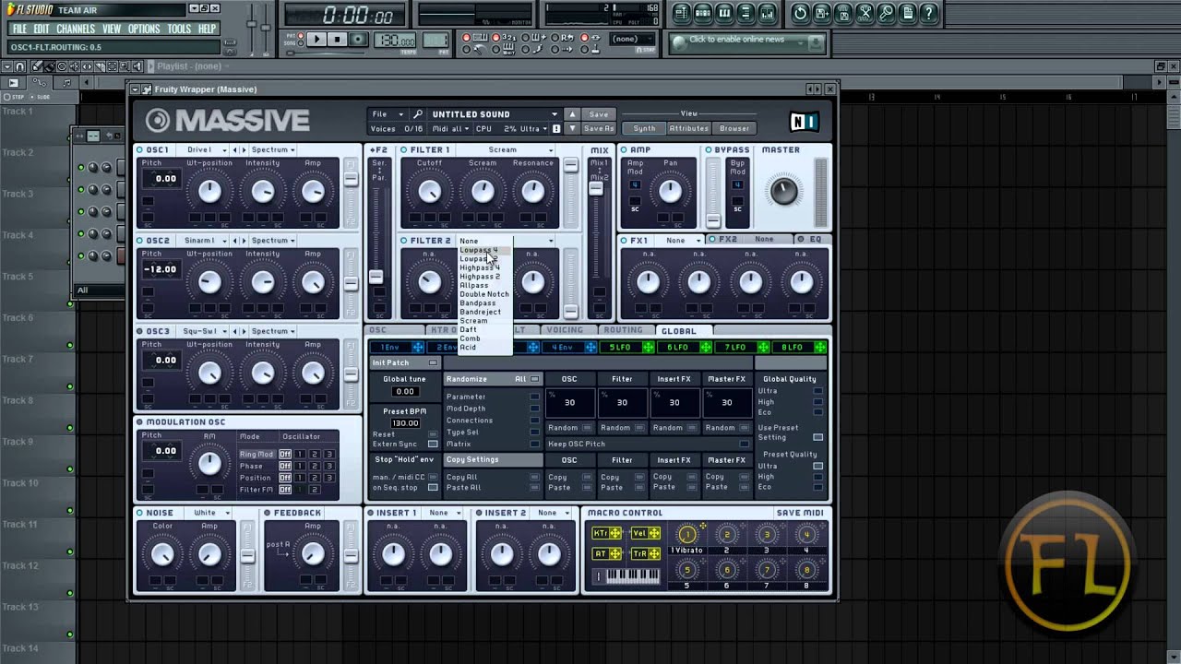Toggle the NOISE power button
Image resolution: width=1181 pixels, height=664 pixels.
pos(140,513)
